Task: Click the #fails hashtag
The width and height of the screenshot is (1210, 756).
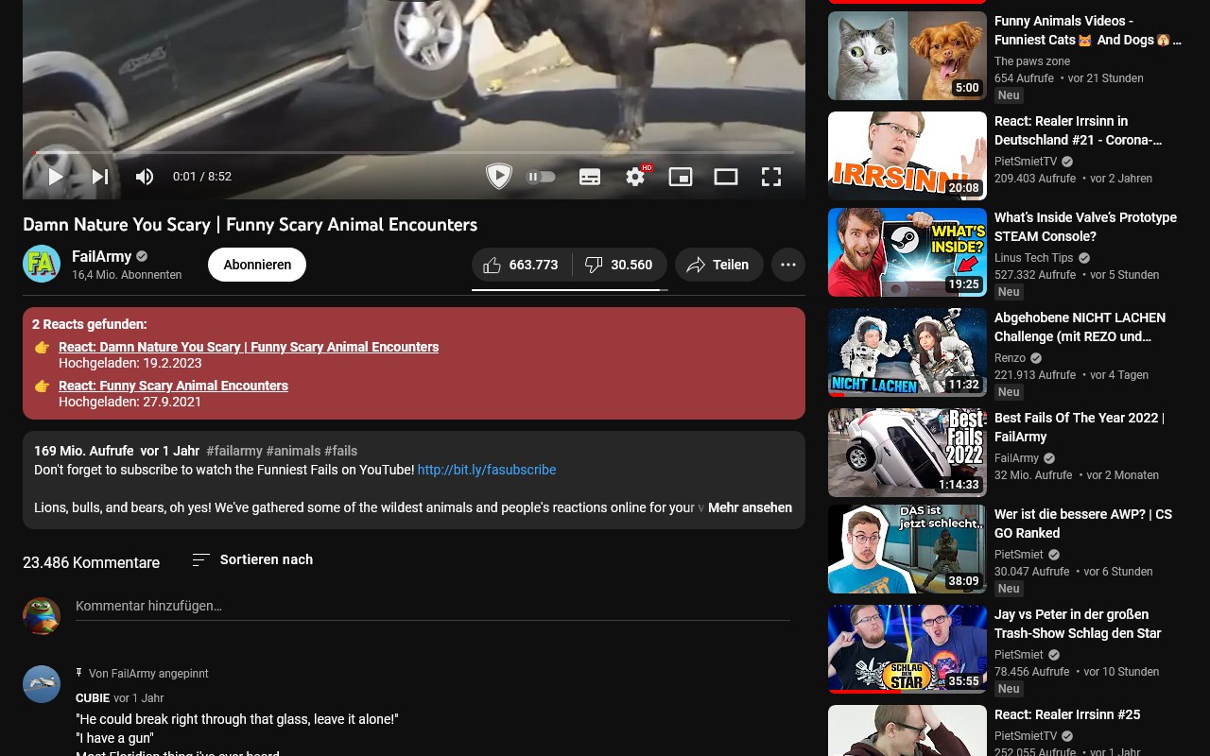Action: tap(340, 451)
